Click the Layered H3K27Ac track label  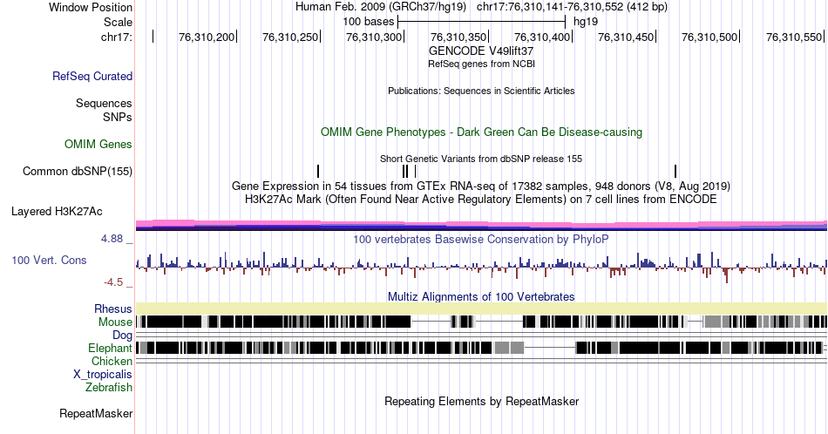57,211
